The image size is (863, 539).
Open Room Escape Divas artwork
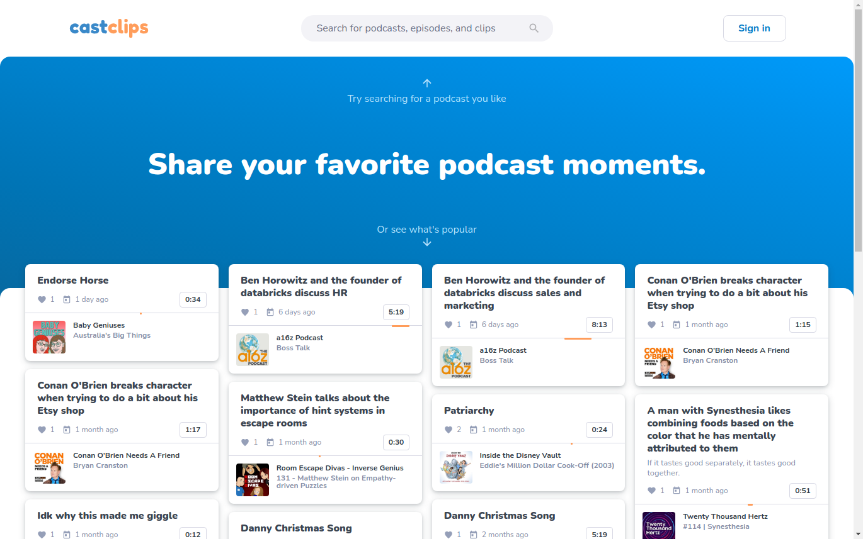click(253, 480)
